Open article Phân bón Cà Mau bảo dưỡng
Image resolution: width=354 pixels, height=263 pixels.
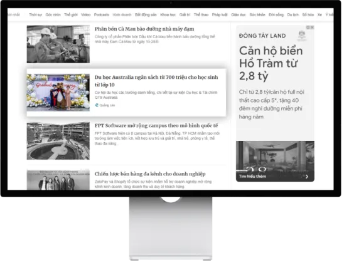[144, 29]
